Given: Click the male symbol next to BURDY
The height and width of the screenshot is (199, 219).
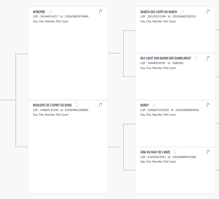Looking at the screenshot, I should pos(154,105).
